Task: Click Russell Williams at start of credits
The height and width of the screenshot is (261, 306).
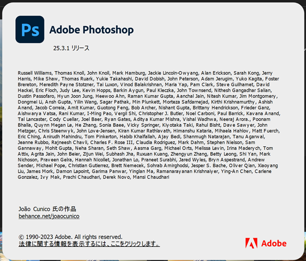Action: (35, 73)
